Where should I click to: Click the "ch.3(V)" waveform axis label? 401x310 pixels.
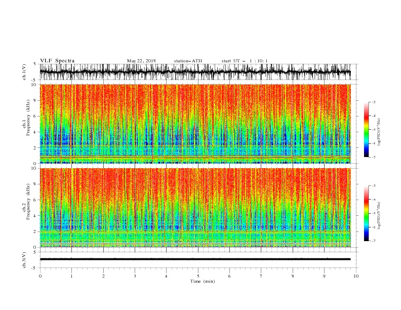click(x=24, y=260)
